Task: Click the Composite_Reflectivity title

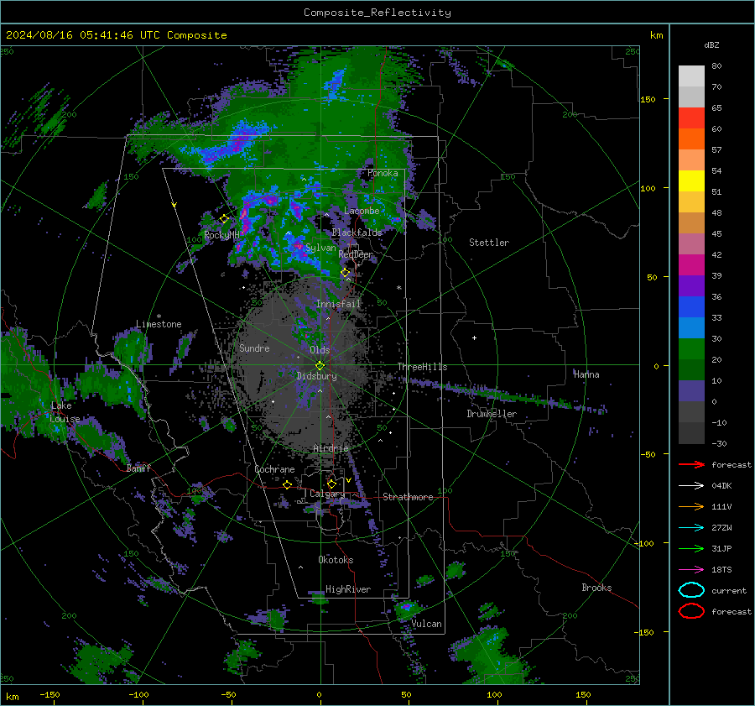Action: tap(377, 13)
